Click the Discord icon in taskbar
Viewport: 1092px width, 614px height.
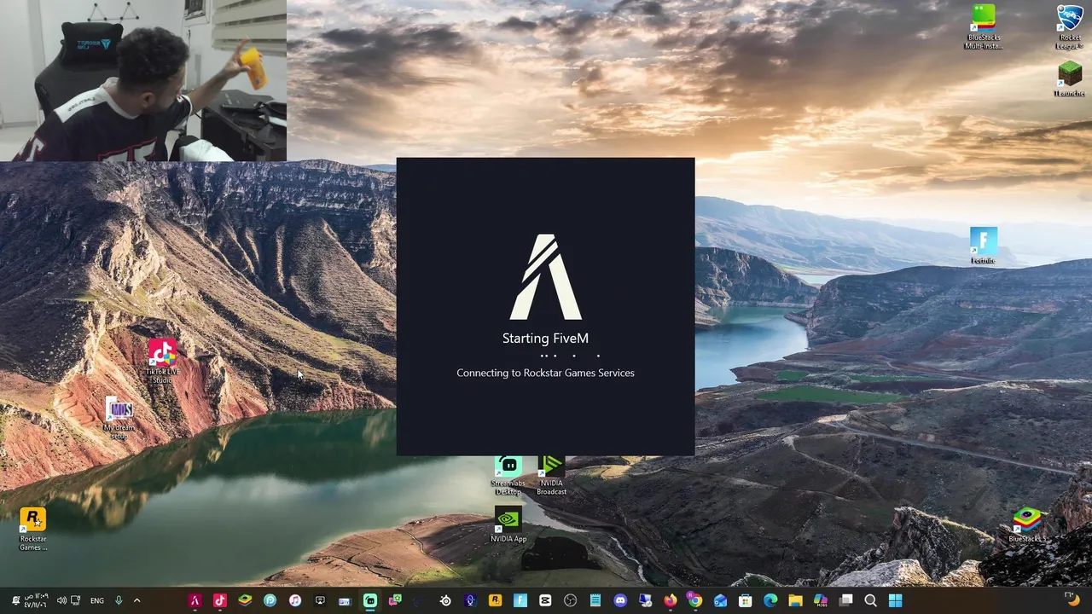click(620, 600)
